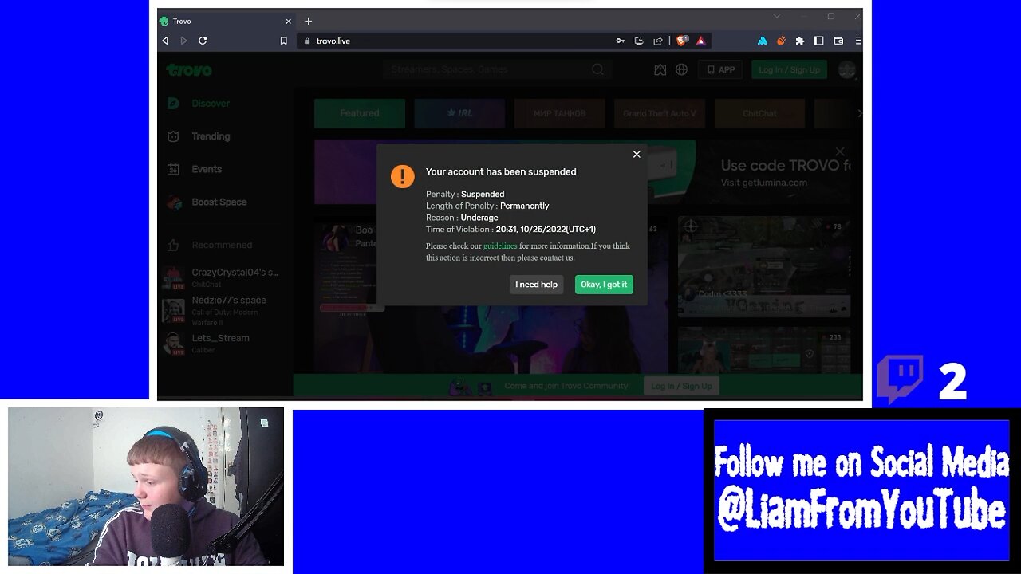
Task: Select the МИР ТАНКОВ category tab
Action: click(560, 113)
